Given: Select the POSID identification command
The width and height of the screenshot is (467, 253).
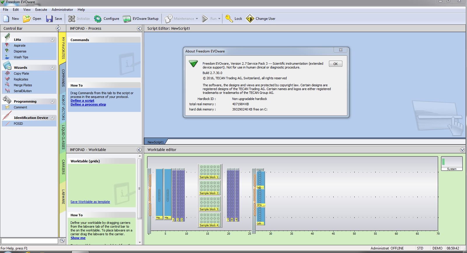Looking at the screenshot, I should click(x=18, y=124).
